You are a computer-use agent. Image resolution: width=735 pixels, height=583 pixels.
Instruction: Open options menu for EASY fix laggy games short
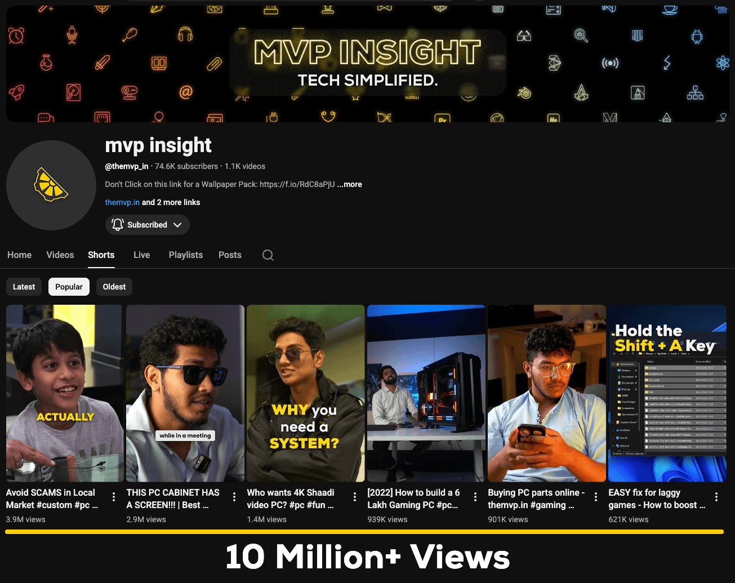click(x=716, y=497)
